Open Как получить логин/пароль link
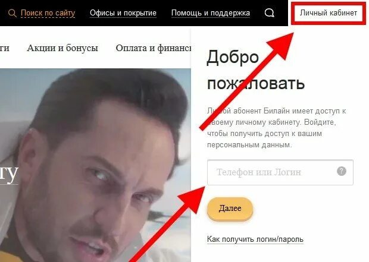Viewport: 369px width, 262px height. click(255, 239)
